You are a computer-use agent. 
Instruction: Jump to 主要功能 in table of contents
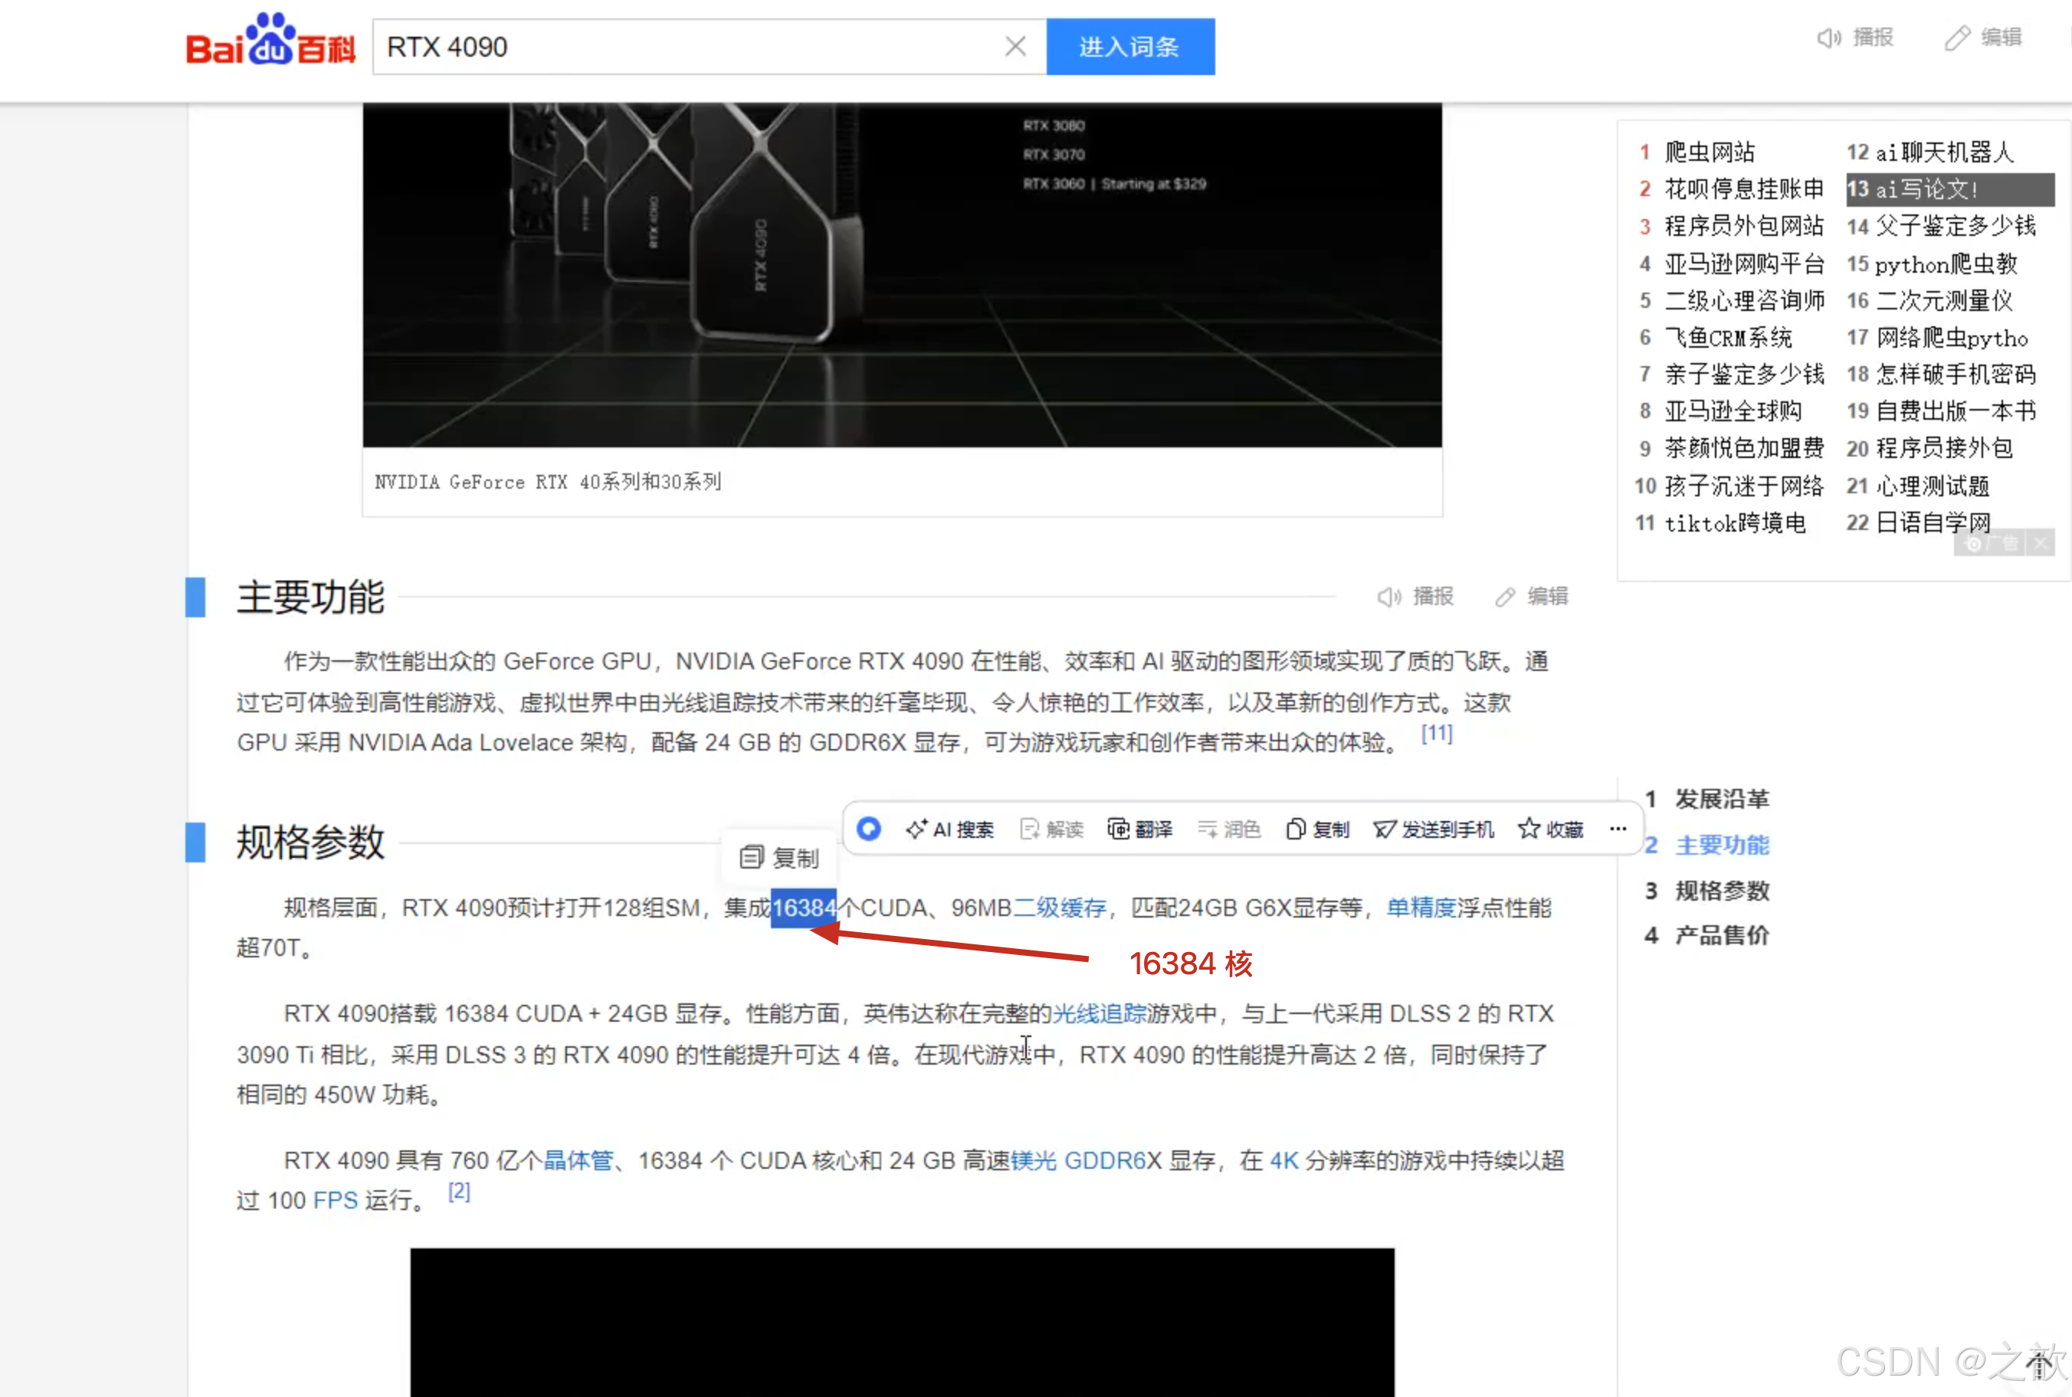click(x=1722, y=846)
